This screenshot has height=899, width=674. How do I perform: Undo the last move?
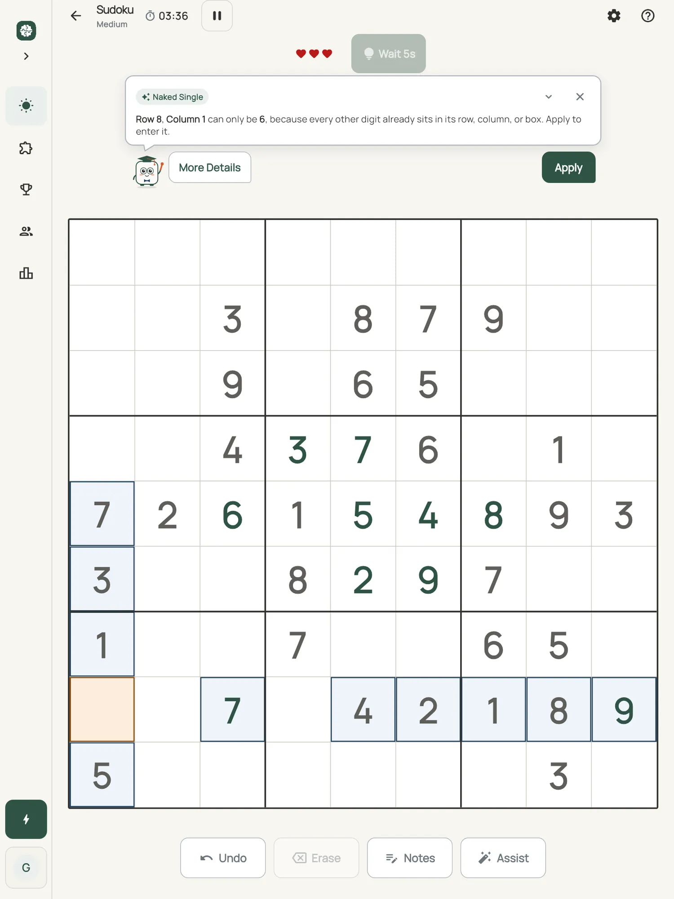(x=223, y=858)
